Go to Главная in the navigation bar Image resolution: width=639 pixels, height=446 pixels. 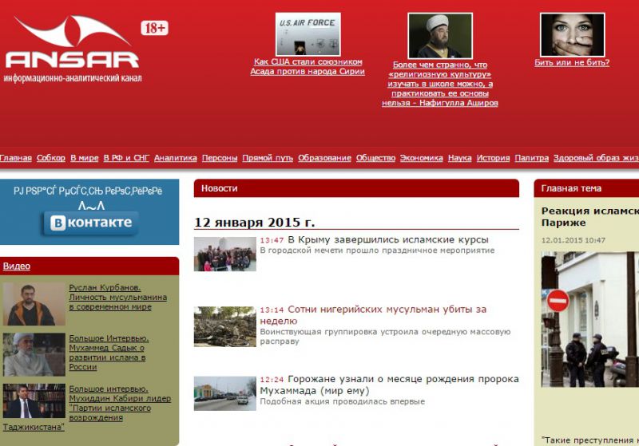tap(15, 158)
